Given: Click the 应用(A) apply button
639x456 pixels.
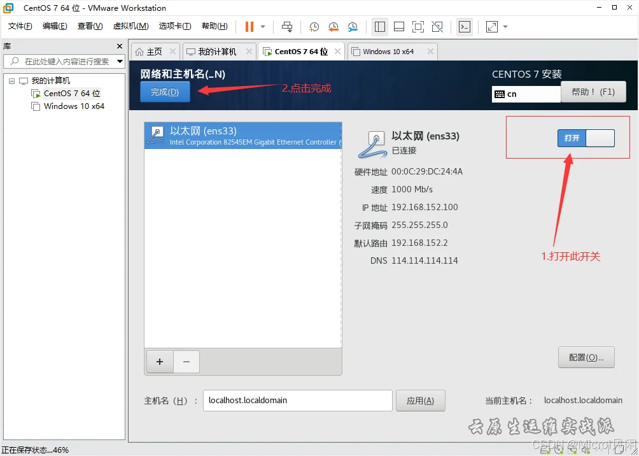Looking at the screenshot, I should coord(421,401).
